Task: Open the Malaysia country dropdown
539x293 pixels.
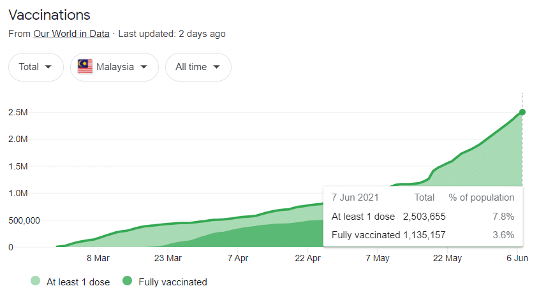Action: 114,67
